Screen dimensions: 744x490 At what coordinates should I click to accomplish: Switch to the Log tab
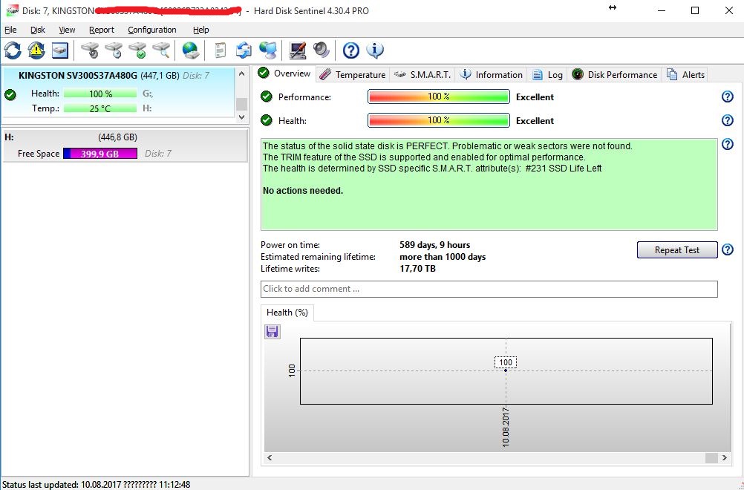point(547,74)
